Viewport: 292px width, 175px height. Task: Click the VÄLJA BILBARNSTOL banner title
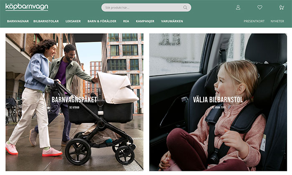click(218, 100)
